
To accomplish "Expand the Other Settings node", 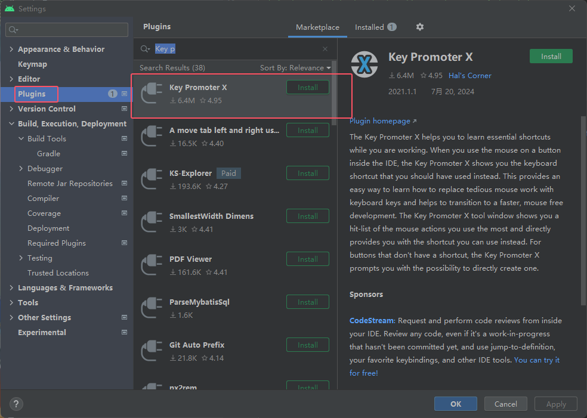I will coord(11,317).
